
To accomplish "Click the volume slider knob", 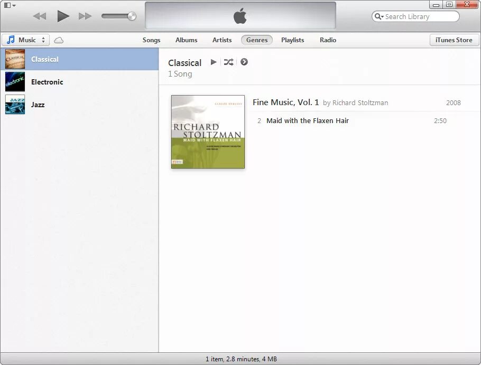I will [x=132, y=16].
